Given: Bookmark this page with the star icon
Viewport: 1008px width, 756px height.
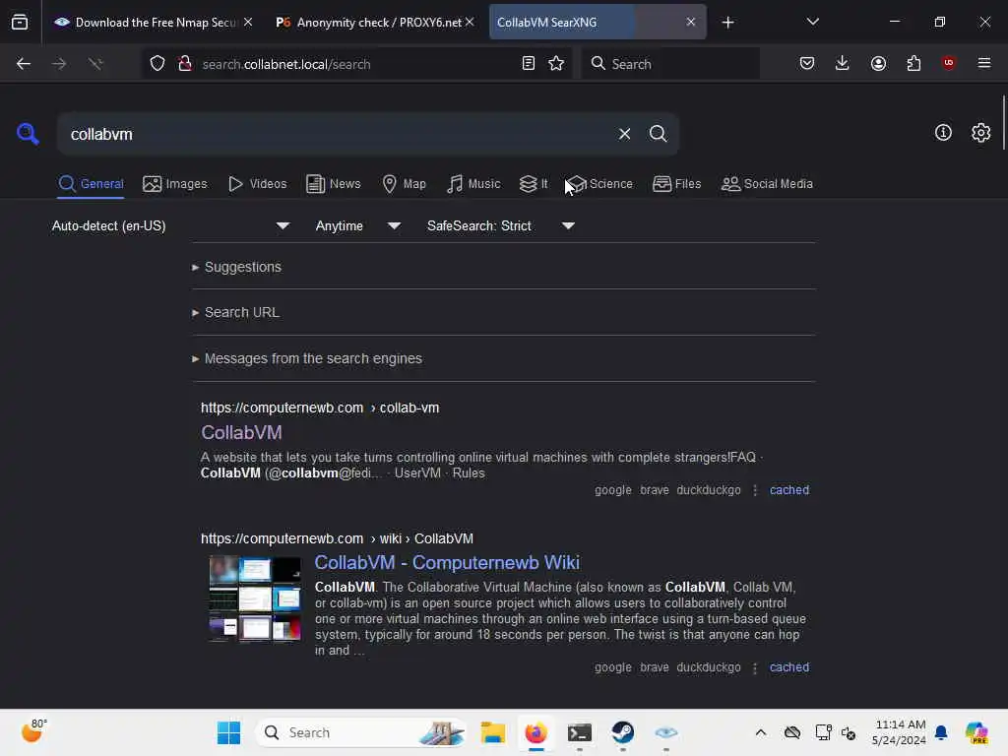Looking at the screenshot, I should click(556, 63).
